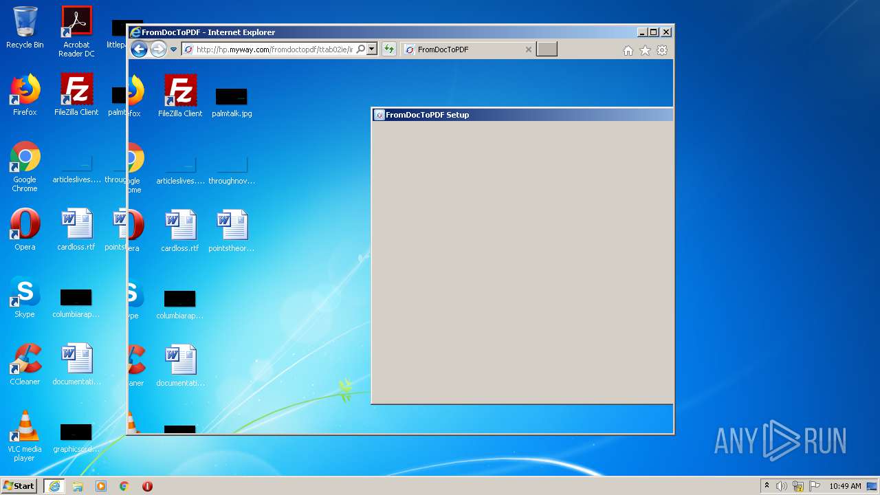This screenshot has width=880, height=495.
Task: Minimize the Internet Explorer window
Action: click(642, 32)
